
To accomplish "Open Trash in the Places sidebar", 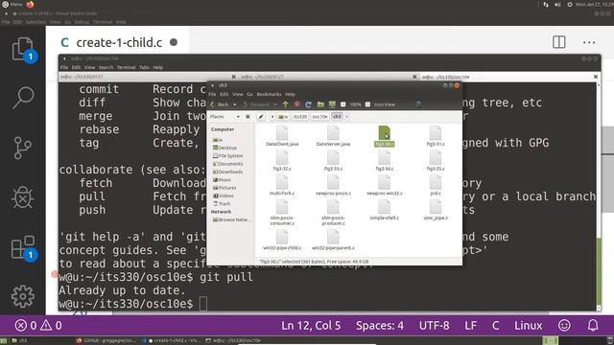I will pyautogui.click(x=222, y=204).
